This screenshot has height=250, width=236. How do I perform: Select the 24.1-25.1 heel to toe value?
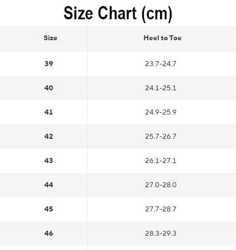[x=161, y=88]
